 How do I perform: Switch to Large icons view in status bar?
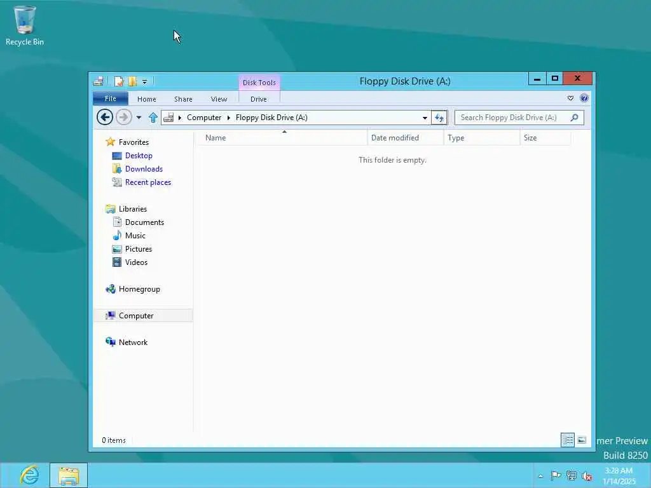(x=582, y=440)
